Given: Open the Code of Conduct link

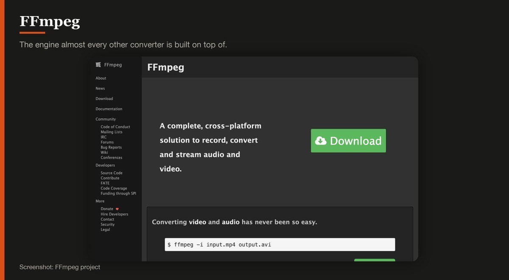Looking at the screenshot, I should 115,127.
